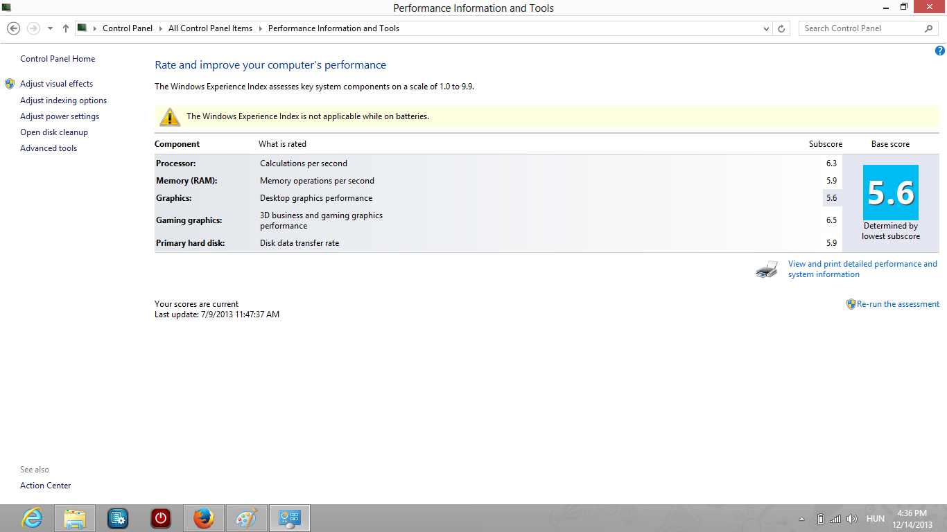Click the HUN input language indicator
This screenshot has width=947, height=532.
coord(875,519)
